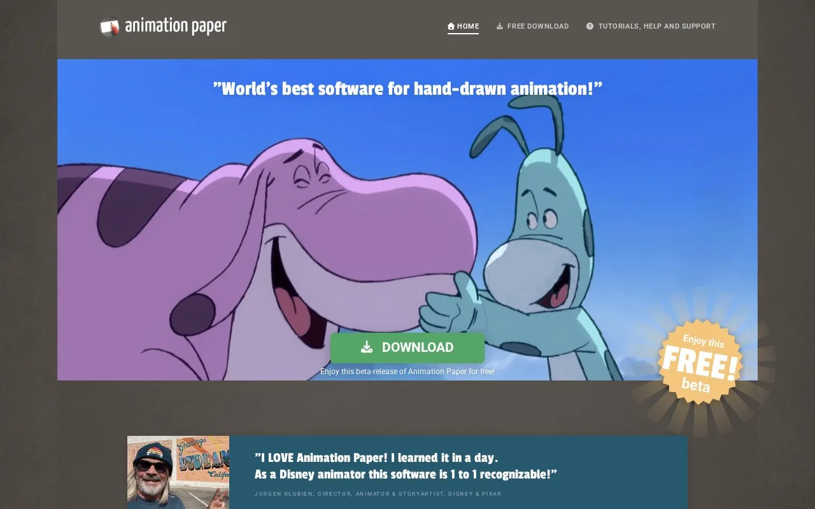Open the HOME menu item

click(x=463, y=26)
